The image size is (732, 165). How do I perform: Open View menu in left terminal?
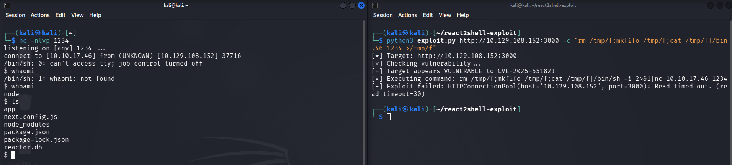(77, 15)
